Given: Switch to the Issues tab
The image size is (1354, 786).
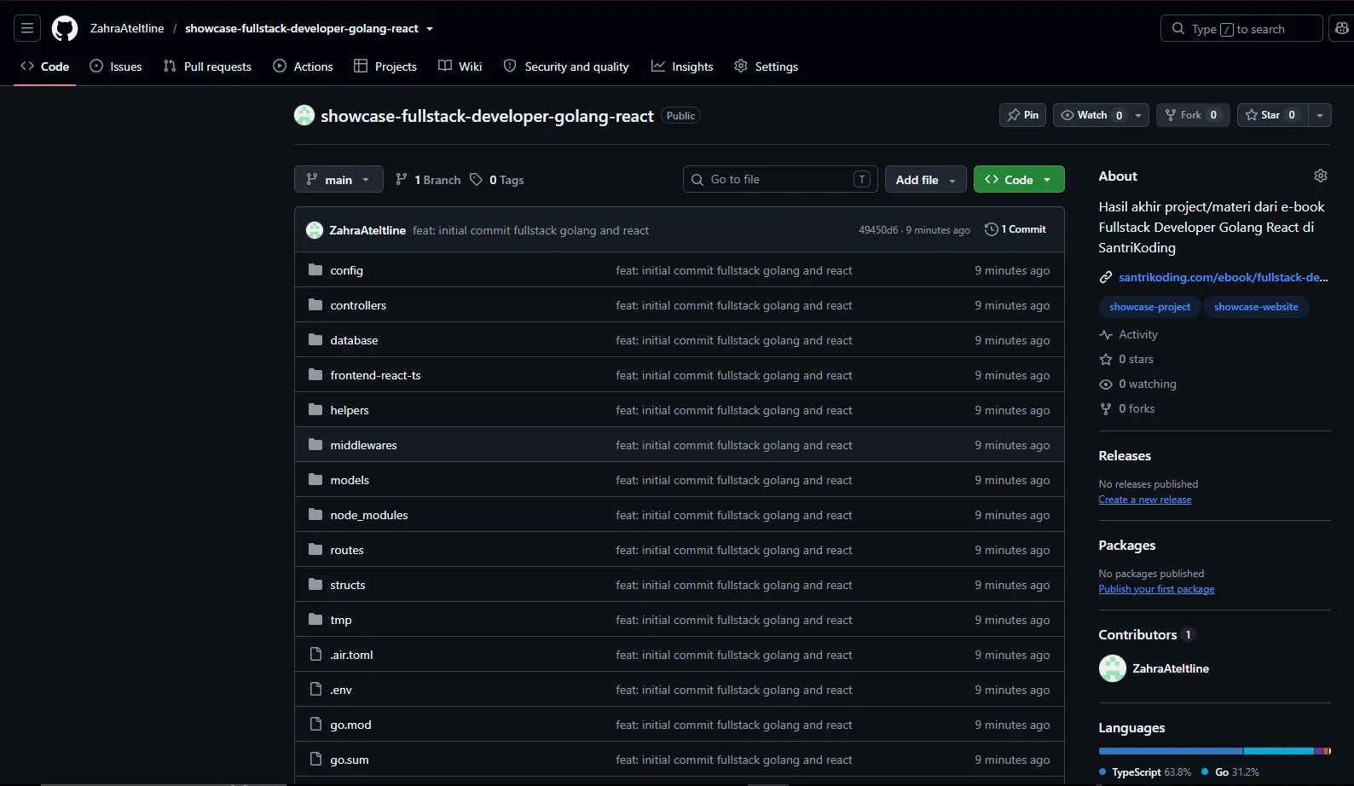Looking at the screenshot, I should point(116,66).
